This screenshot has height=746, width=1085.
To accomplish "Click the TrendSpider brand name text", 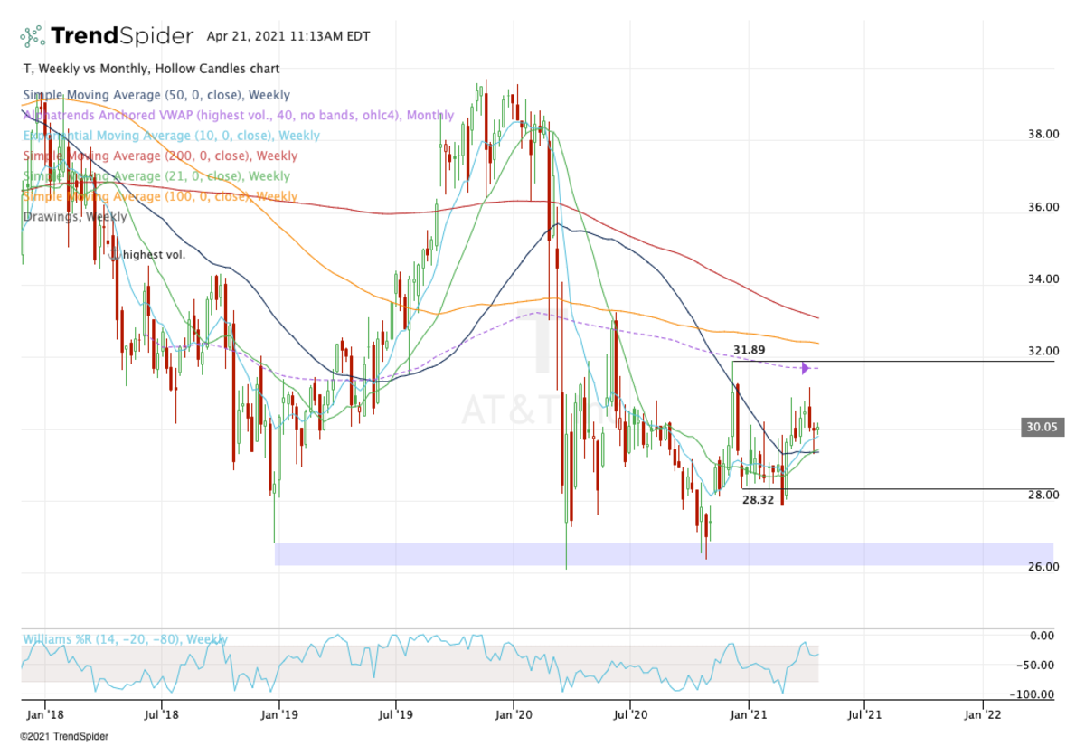I will point(122,36).
